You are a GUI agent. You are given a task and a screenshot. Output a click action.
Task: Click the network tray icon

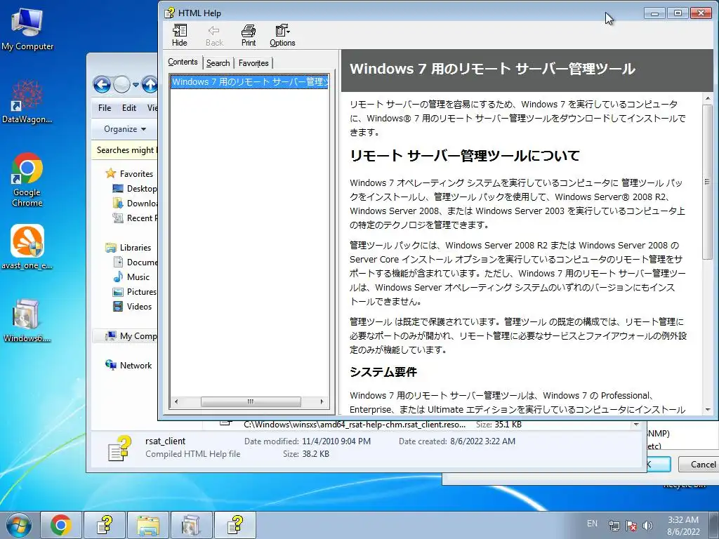pos(614,526)
